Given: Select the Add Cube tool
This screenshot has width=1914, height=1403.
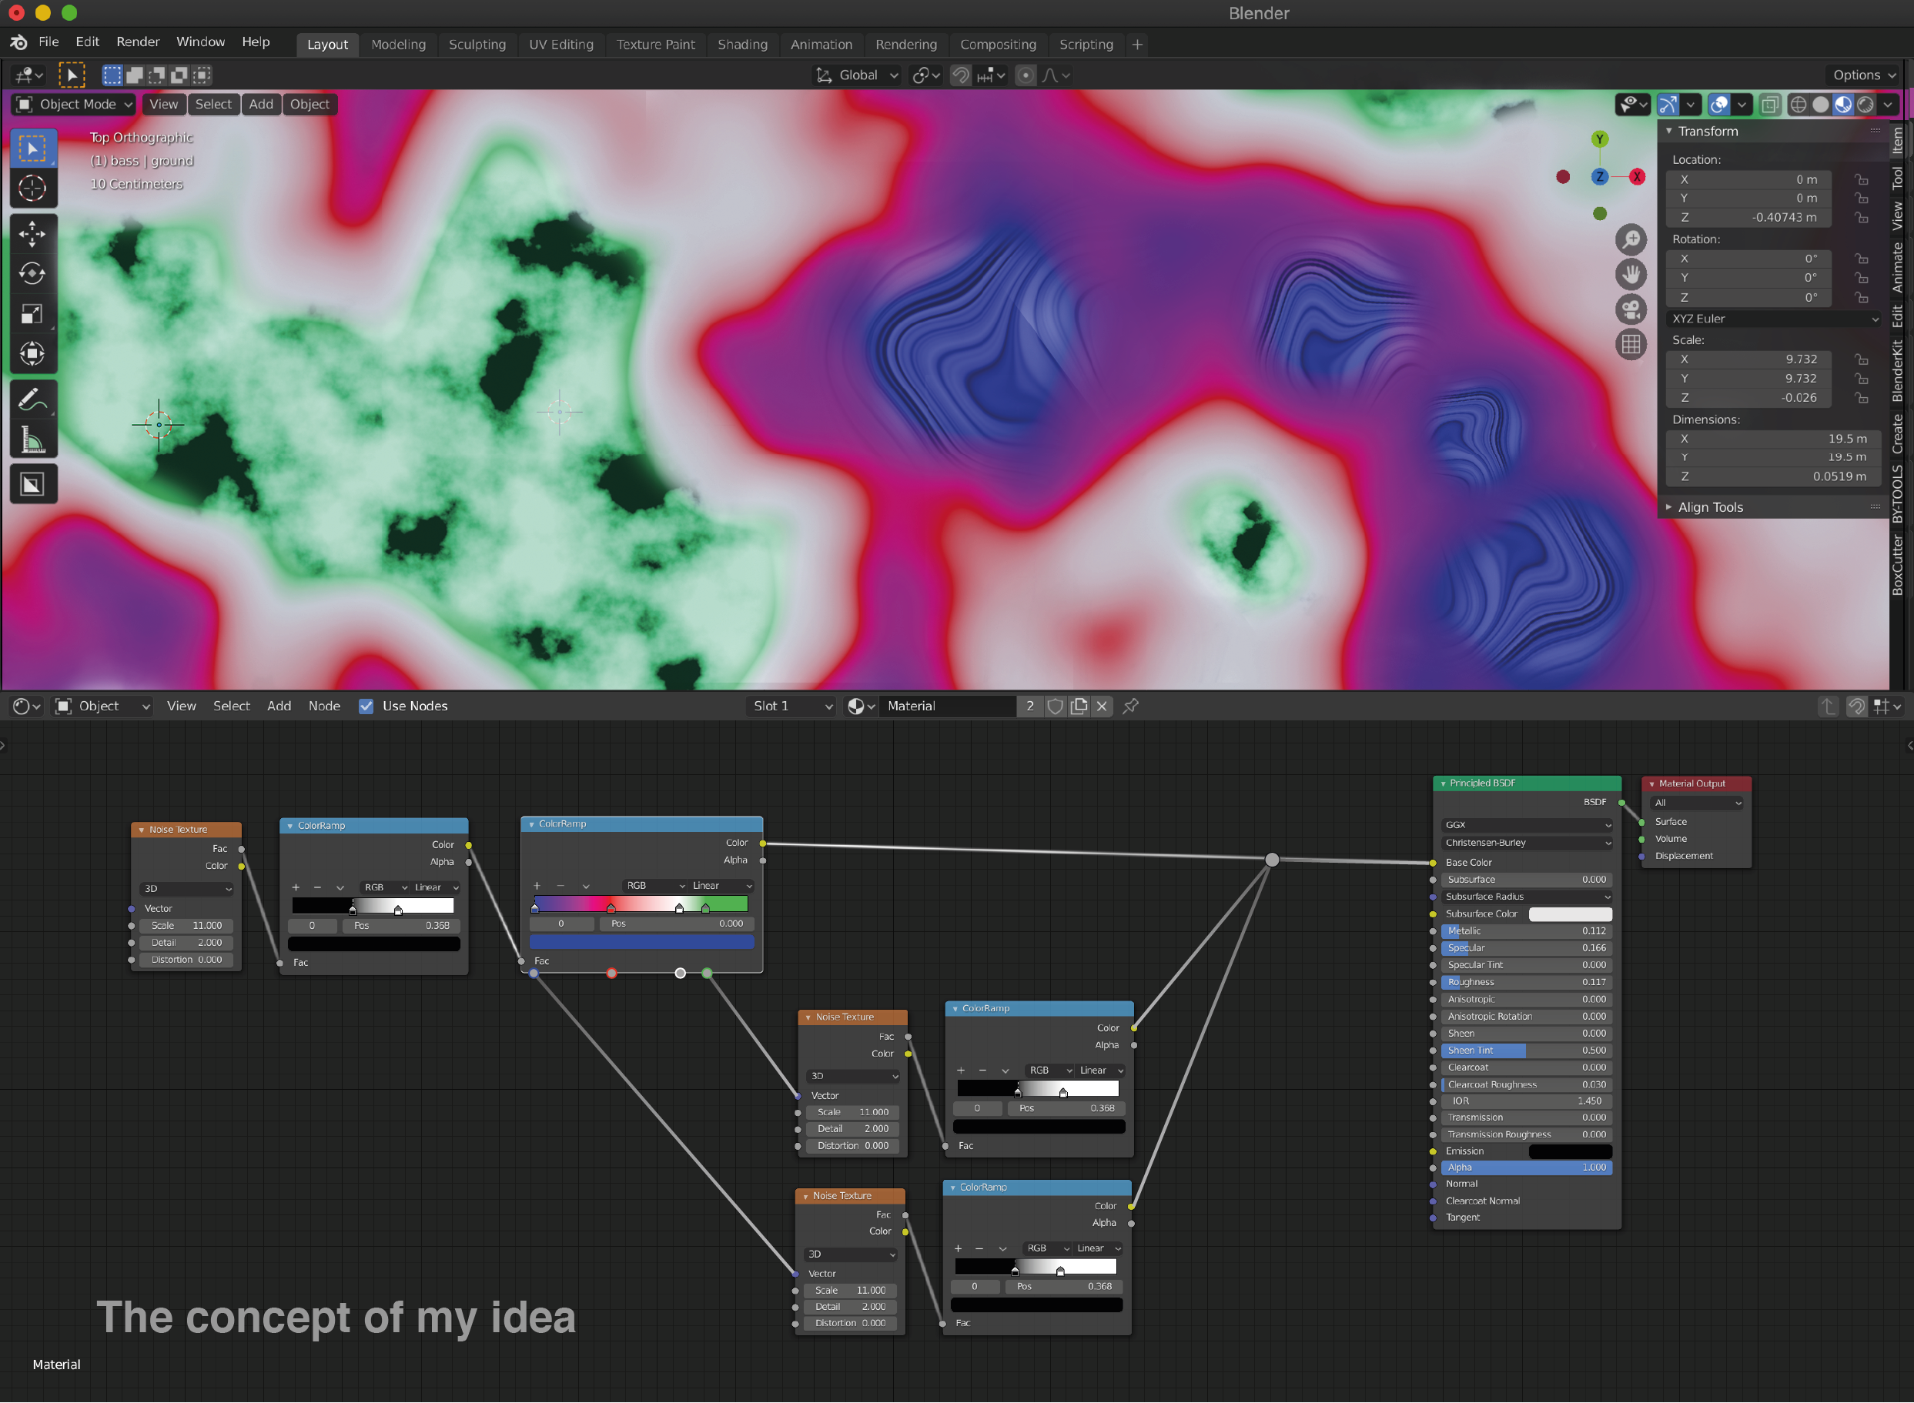Looking at the screenshot, I should click(32, 484).
